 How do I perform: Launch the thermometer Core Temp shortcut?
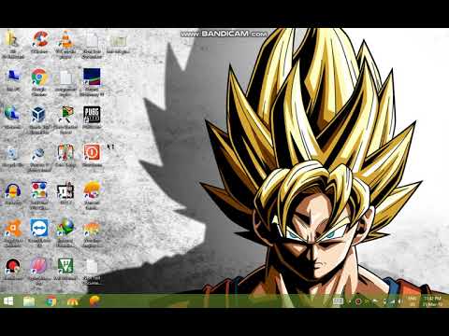[x=65, y=156]
